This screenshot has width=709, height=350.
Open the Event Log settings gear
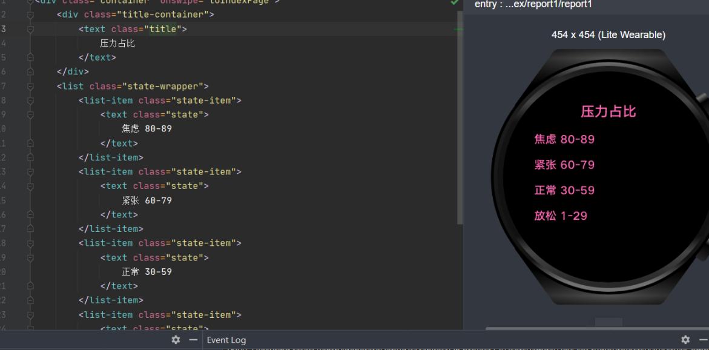(x=685, y=340)
